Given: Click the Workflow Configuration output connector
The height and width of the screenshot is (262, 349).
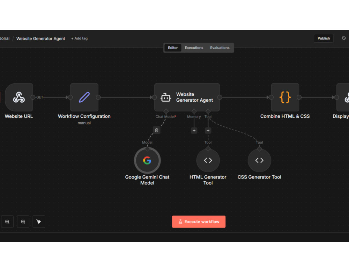Looking at the screenshot, I should tap(98, 97).
